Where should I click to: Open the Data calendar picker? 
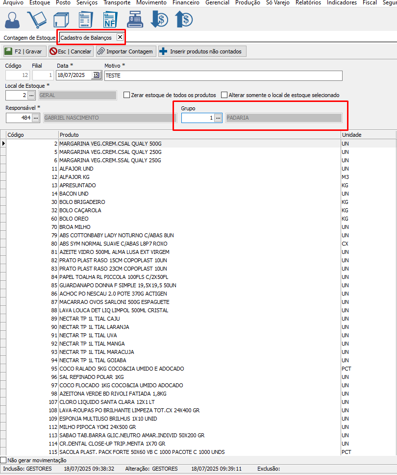[x=96, y=75]
